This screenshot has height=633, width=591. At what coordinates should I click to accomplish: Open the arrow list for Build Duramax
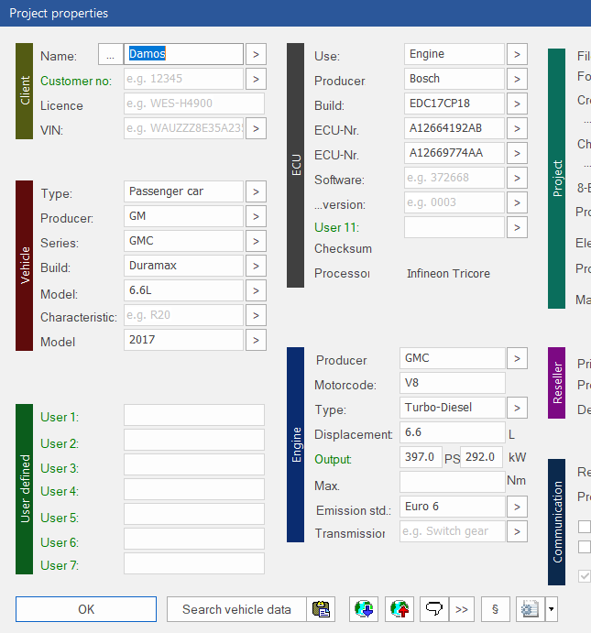click(256, 266)
